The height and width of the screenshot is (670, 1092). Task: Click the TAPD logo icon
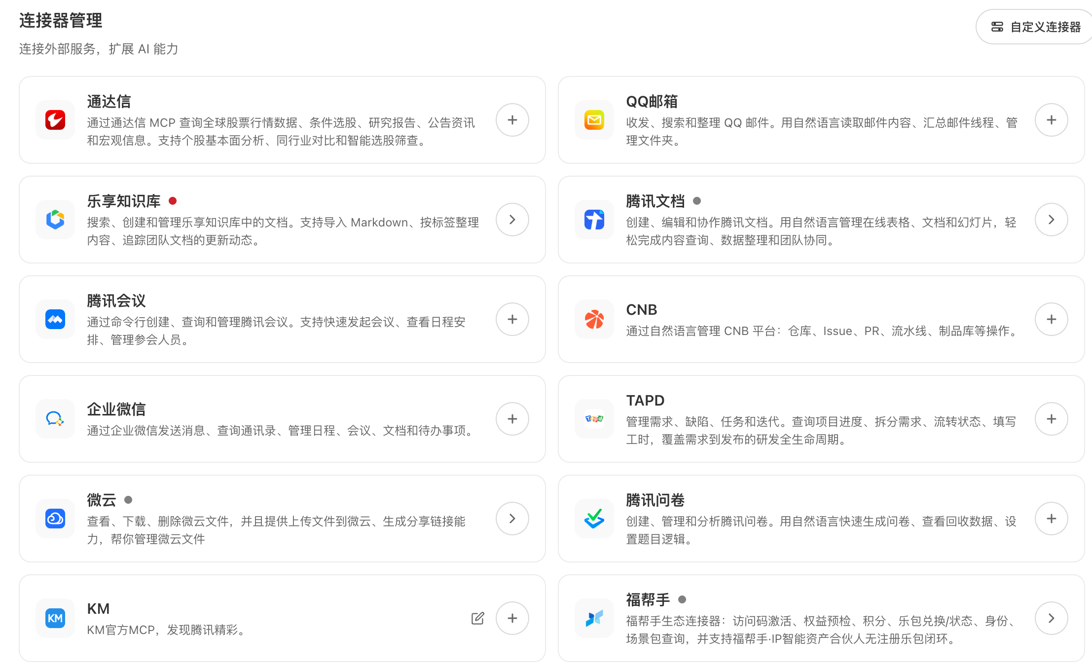click(x=594, y=419)
